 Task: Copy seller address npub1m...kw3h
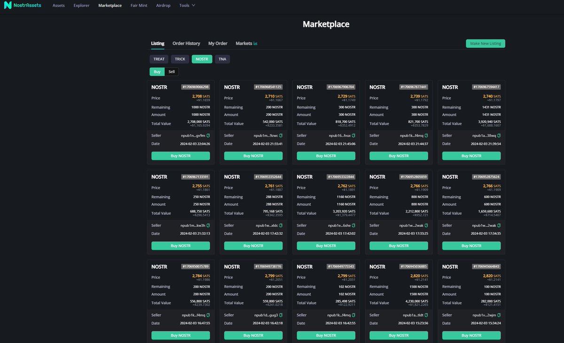(x=208, y=225)
